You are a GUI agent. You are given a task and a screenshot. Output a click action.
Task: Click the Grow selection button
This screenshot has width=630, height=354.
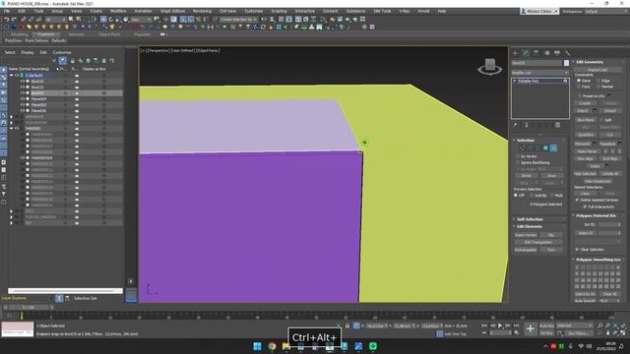551,176
